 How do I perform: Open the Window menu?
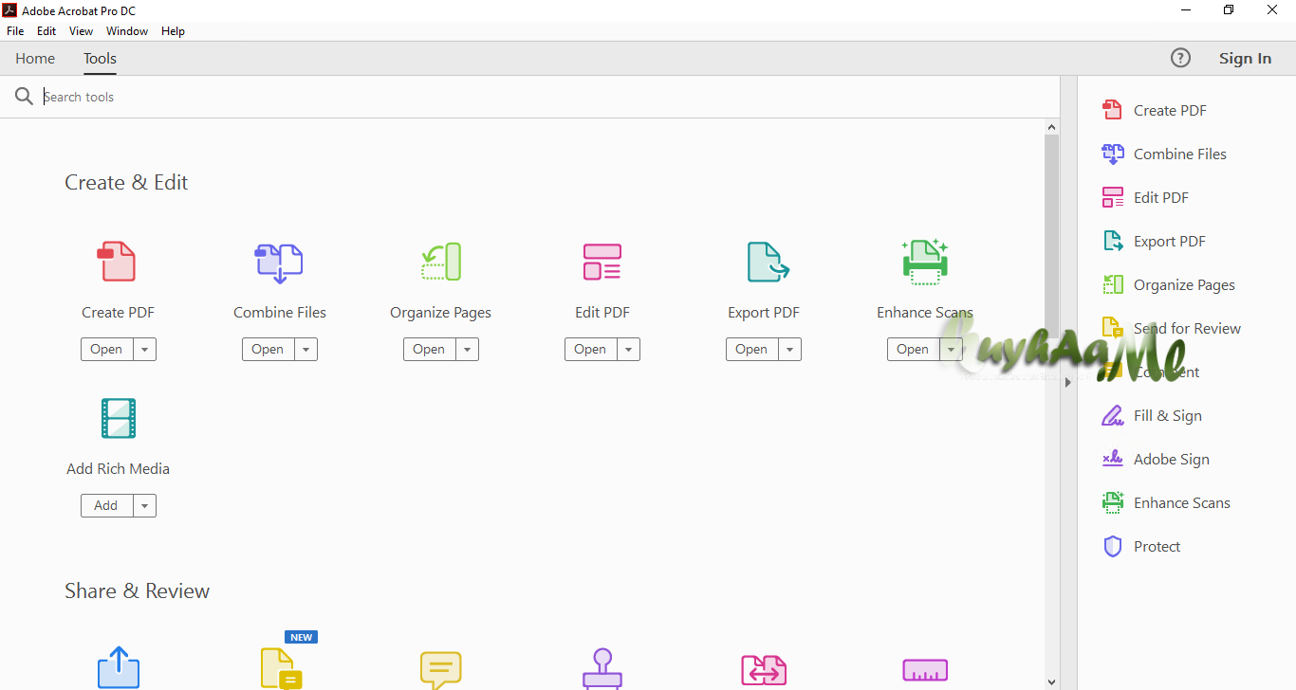[127, 31]
